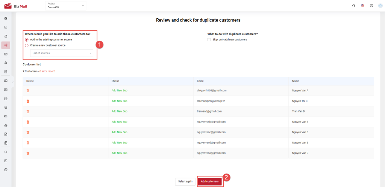Select 'Create a new customer source' option
This screenshot has height=187, width=385.
click(x=27, y=45)
